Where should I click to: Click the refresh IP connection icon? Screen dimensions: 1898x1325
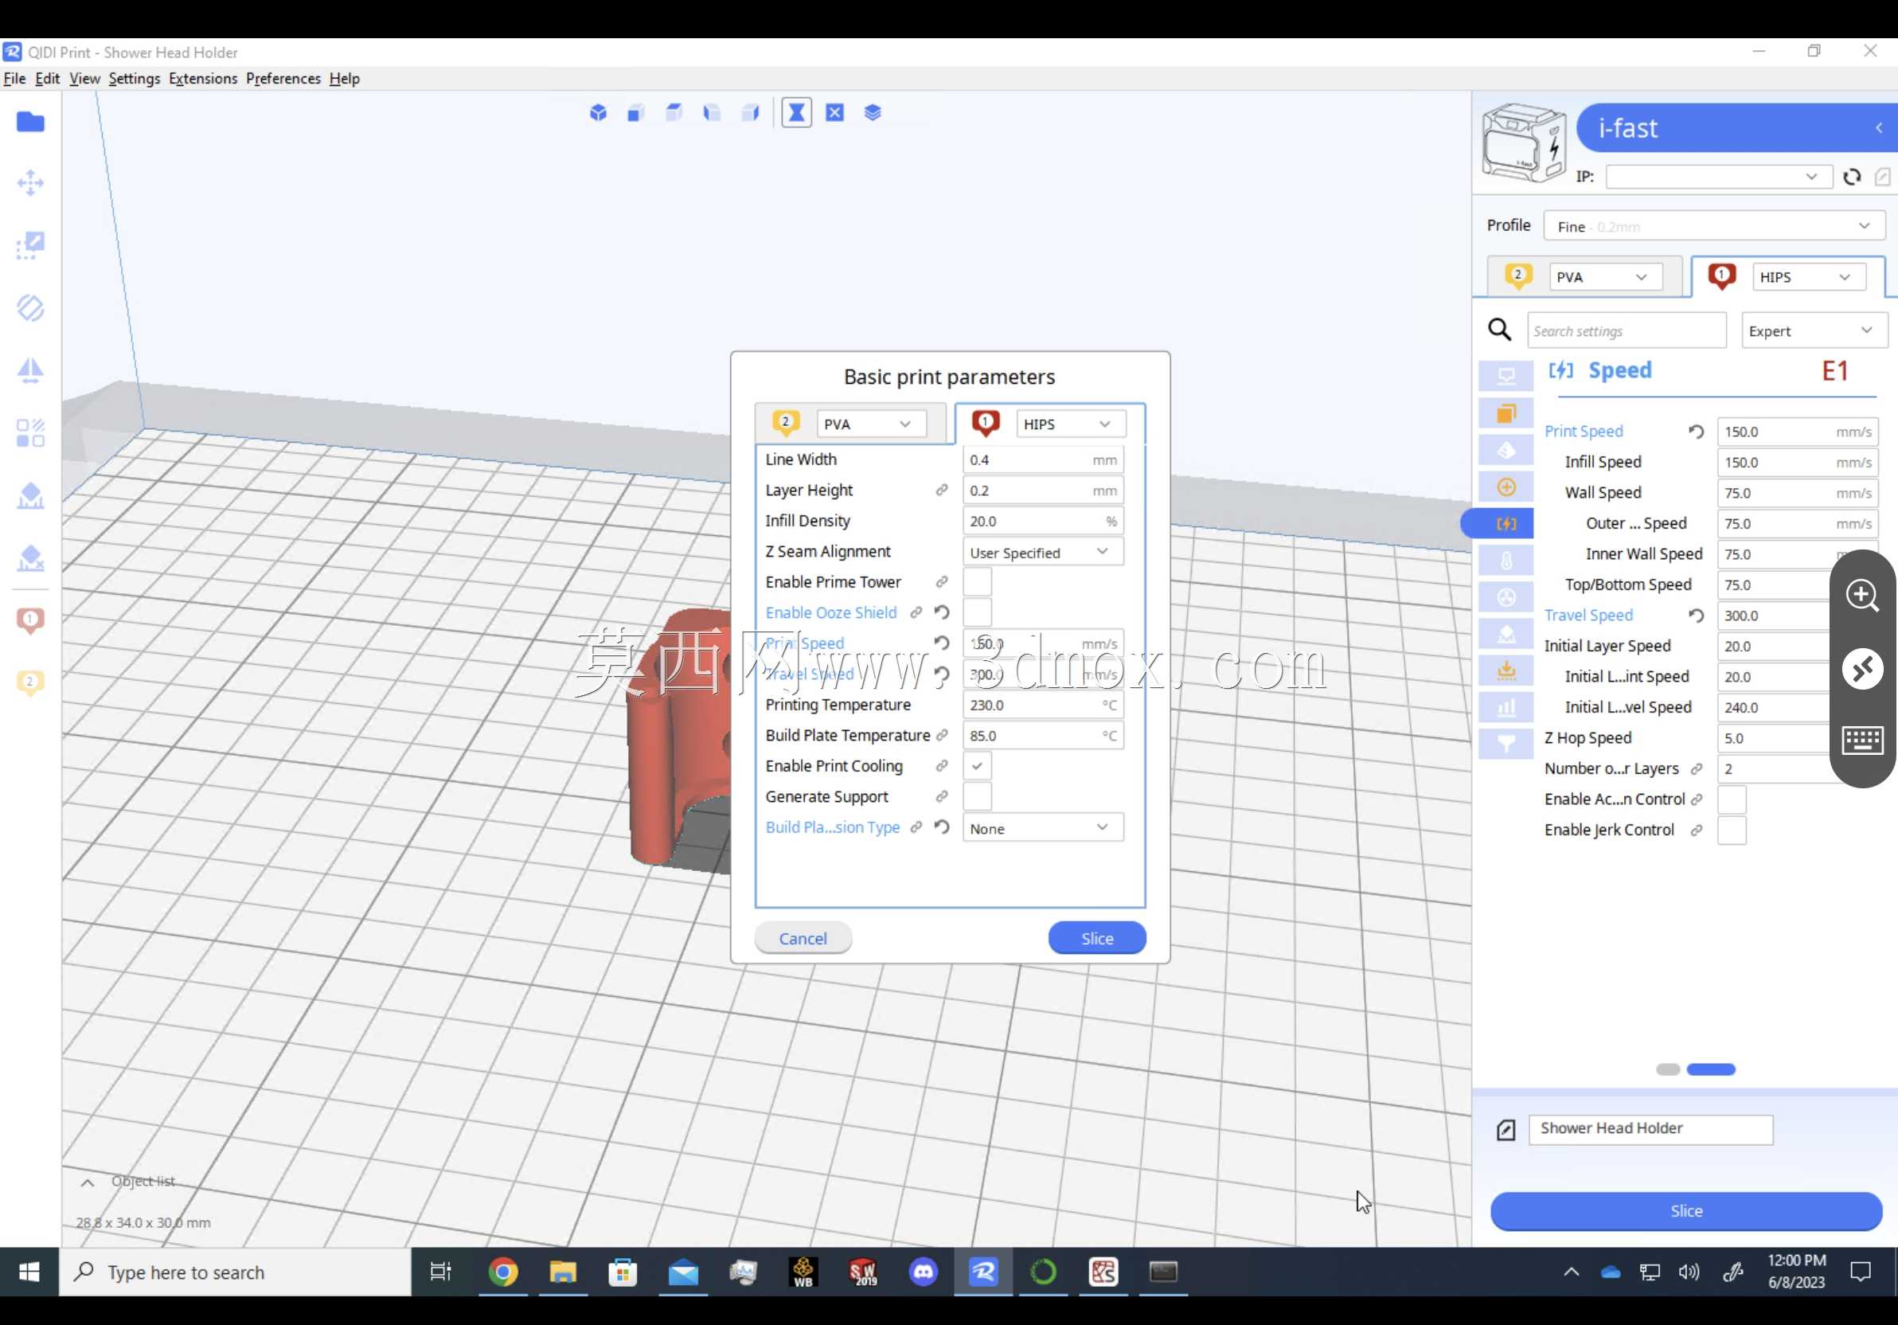pos(1852,177)
